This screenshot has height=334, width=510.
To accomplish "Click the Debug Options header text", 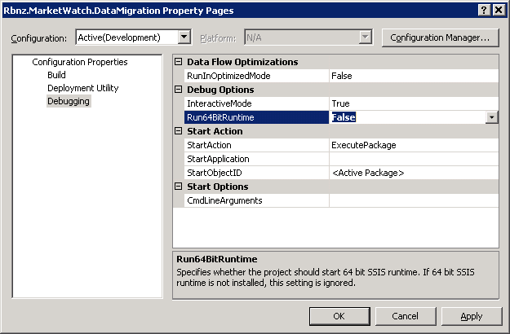I will coord(220,90).
